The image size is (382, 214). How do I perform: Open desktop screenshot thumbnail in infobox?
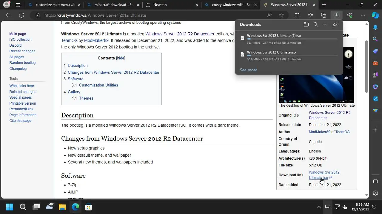point(317,75)
